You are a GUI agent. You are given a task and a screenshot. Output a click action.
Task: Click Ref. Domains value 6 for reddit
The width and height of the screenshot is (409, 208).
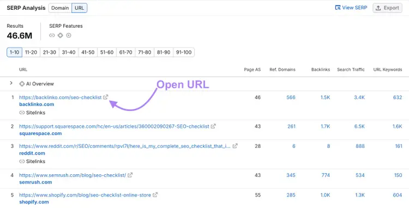point(294,146)
